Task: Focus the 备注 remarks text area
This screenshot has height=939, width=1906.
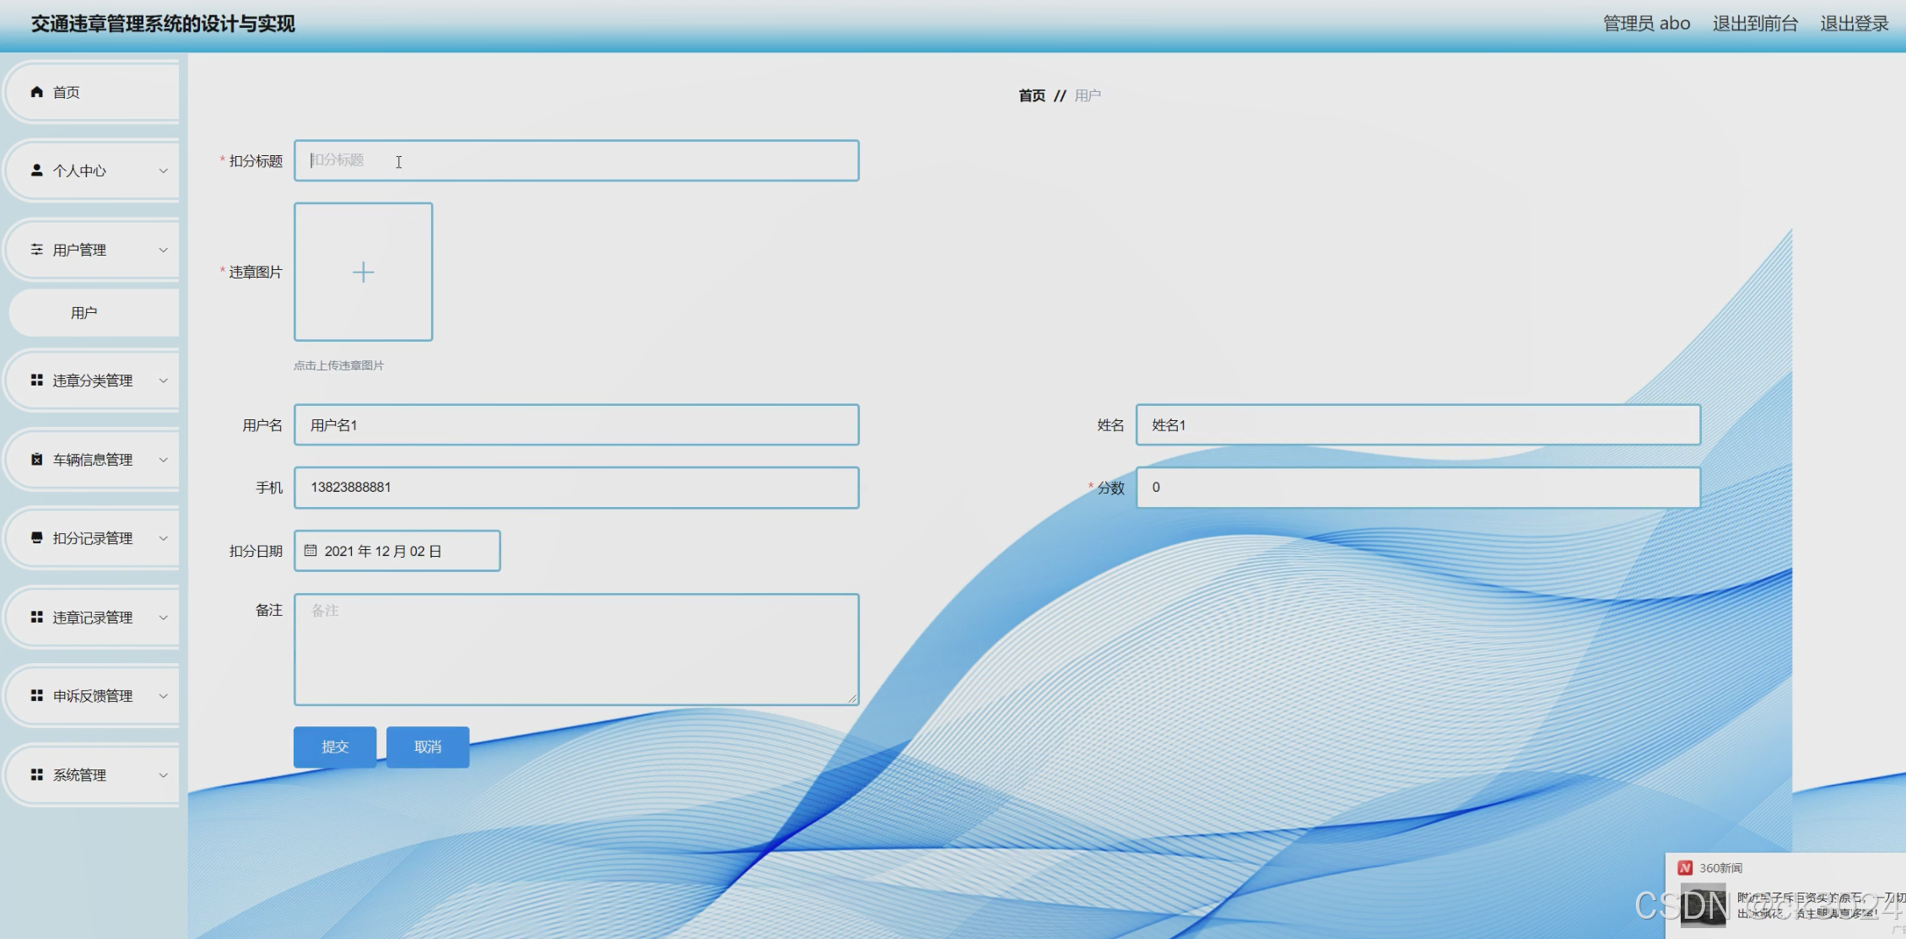Action: pos(576,649)
